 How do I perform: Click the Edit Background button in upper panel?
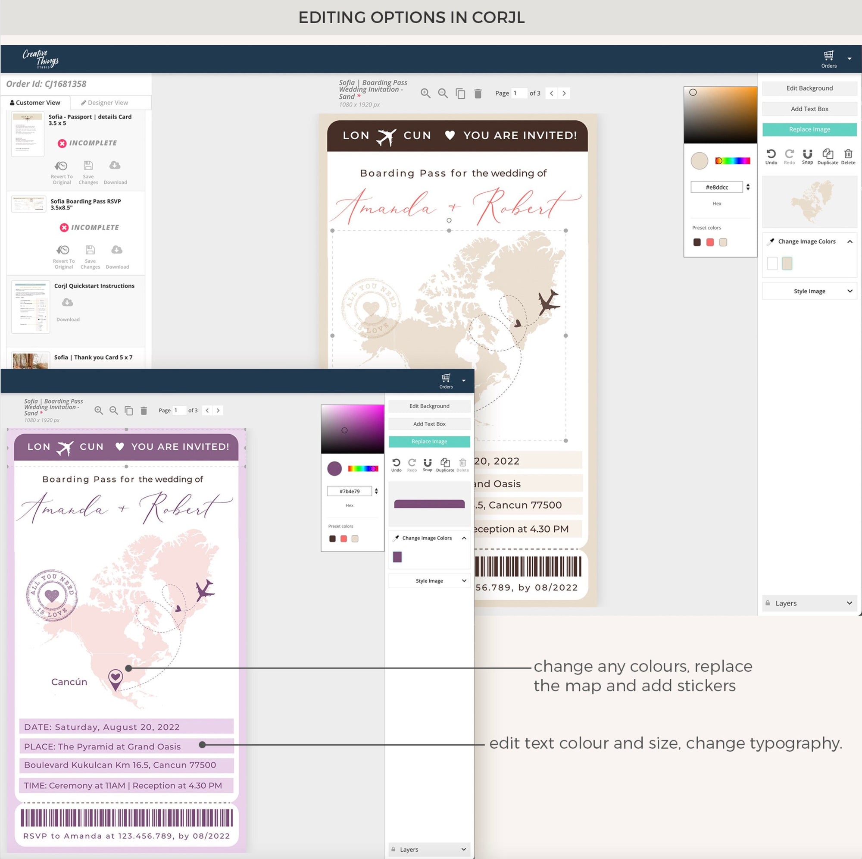[809, 88]
